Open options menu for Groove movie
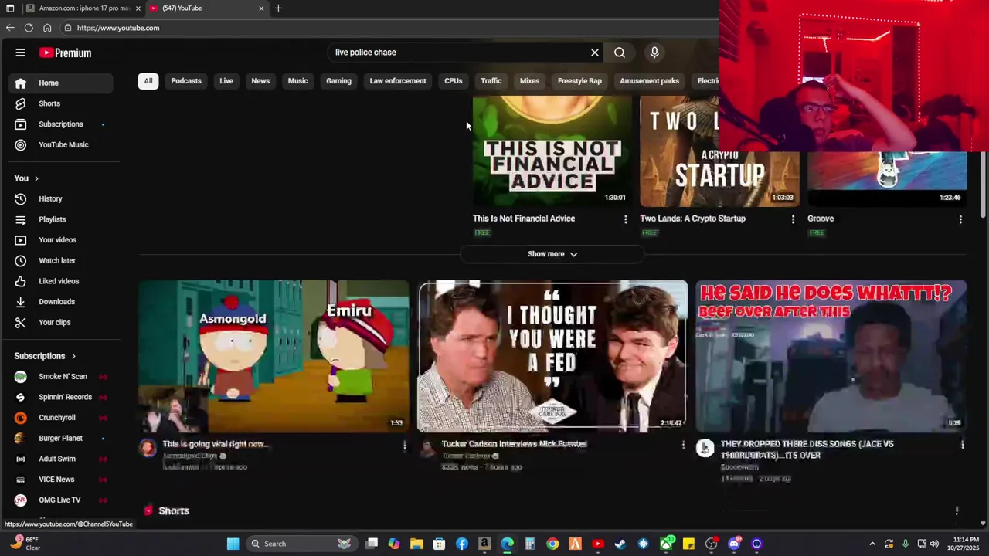Image resolution: width=989 pixels, height=556 pixels. pos(960,219)
